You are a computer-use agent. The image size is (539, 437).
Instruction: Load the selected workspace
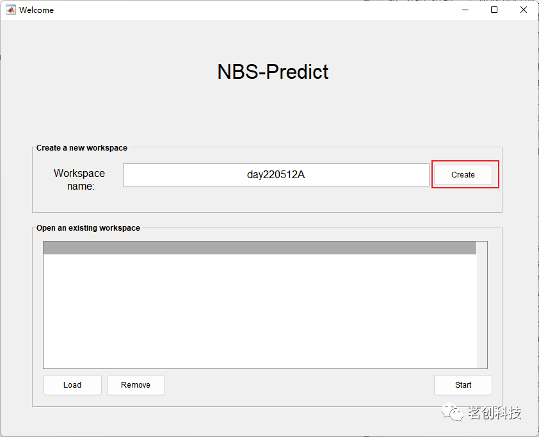(72, 385)
